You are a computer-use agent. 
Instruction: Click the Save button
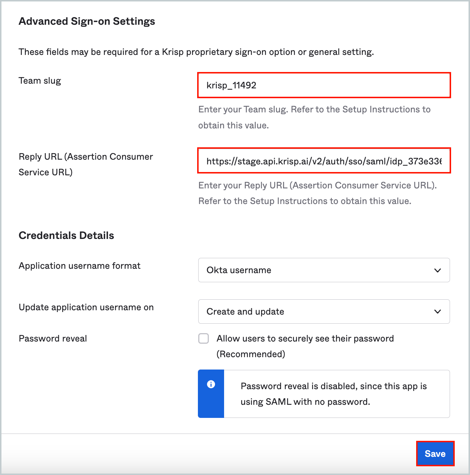pos(435,454)
